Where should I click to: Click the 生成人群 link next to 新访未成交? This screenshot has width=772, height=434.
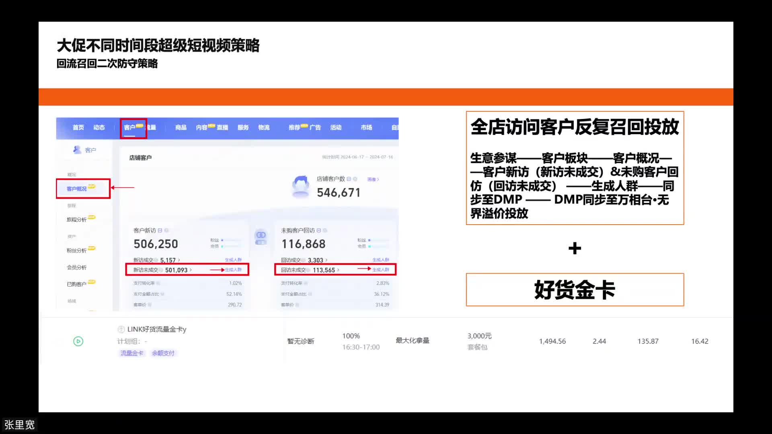click(234, 270)
